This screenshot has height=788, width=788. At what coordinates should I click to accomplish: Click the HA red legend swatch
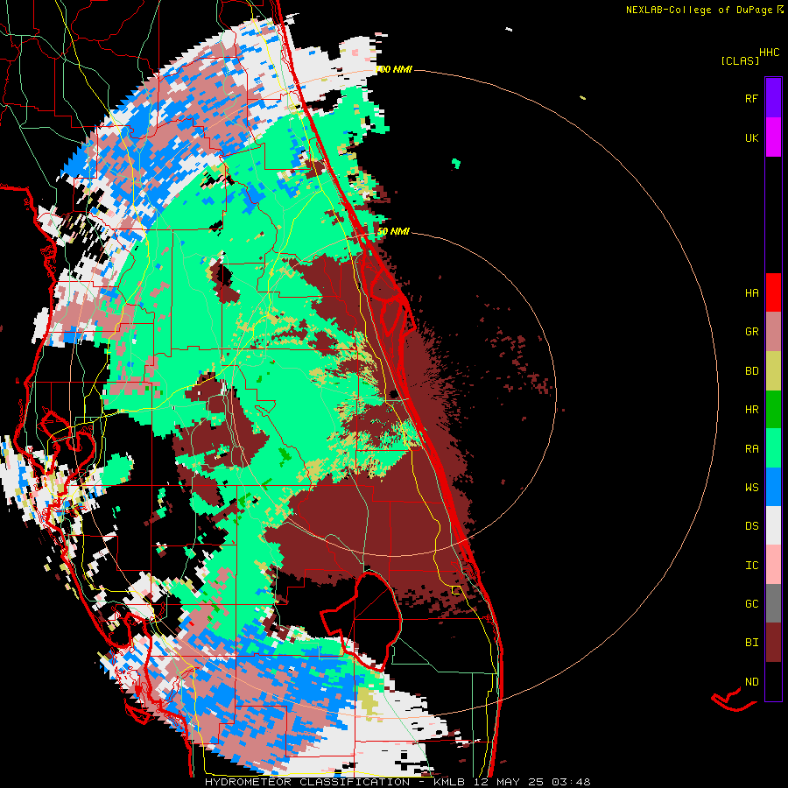click(773, 292)
